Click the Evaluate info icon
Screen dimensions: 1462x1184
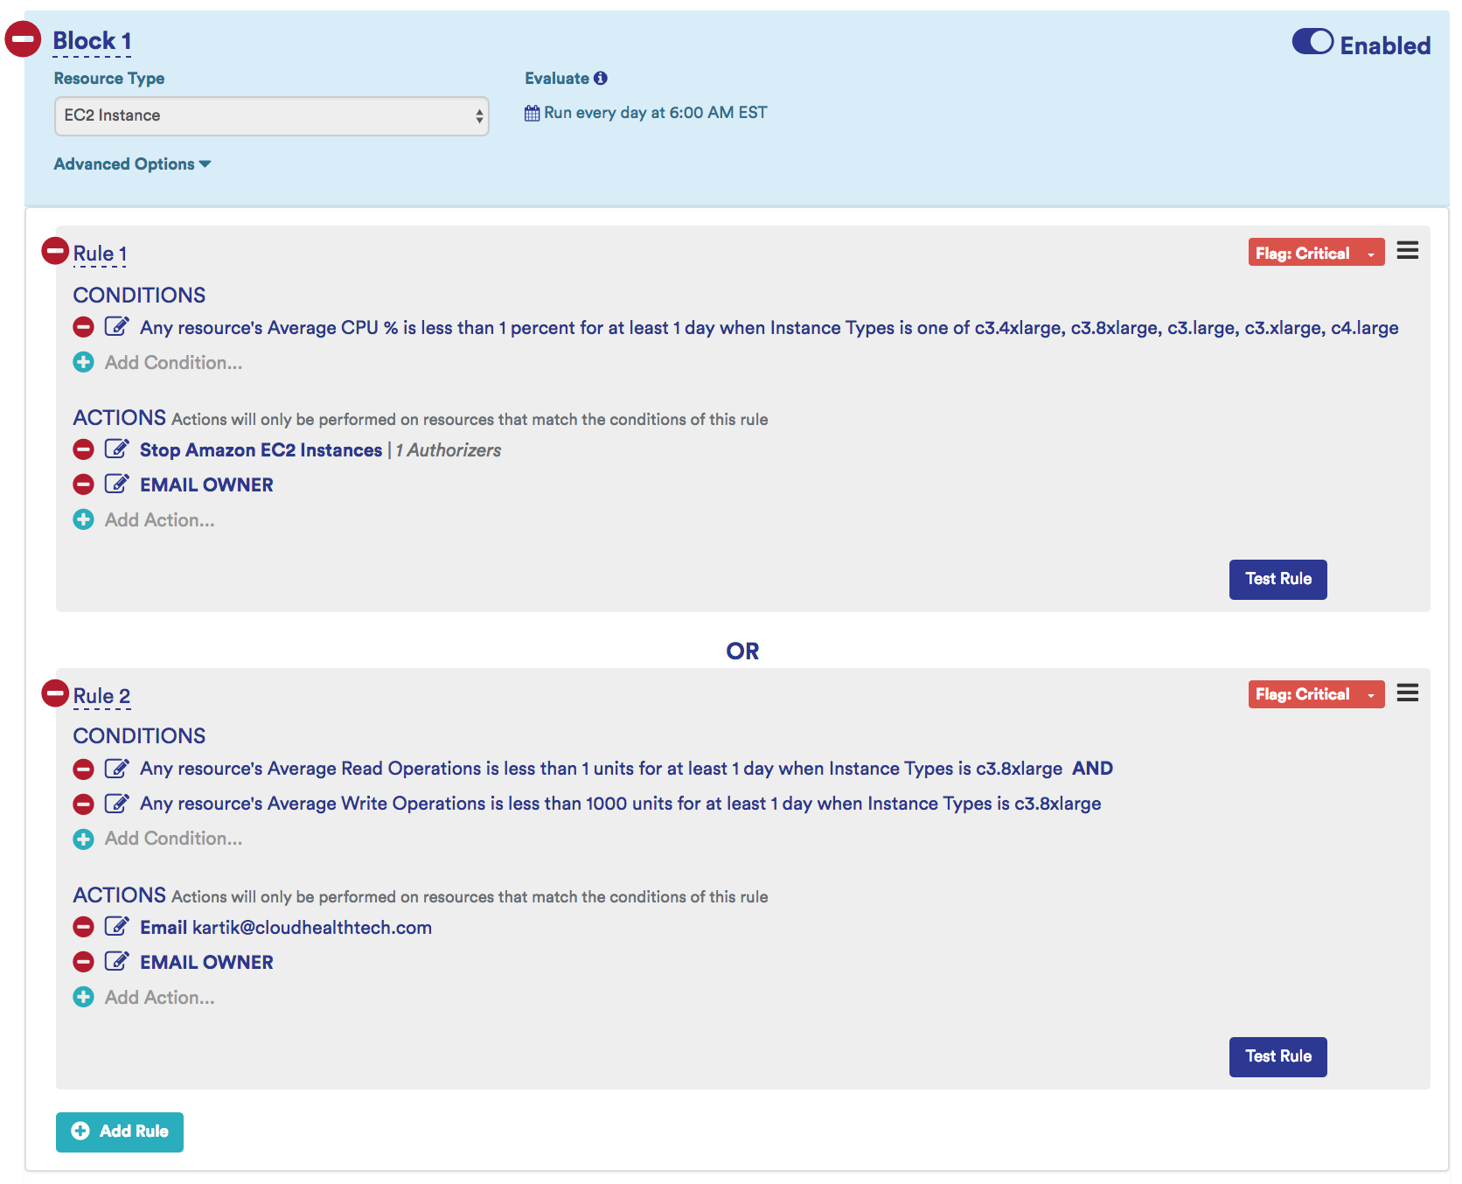(x=601, y=78)
